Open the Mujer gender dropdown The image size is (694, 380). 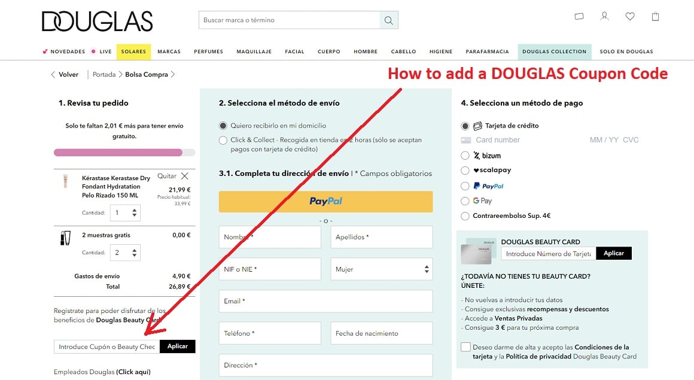(x=382, y=269)
